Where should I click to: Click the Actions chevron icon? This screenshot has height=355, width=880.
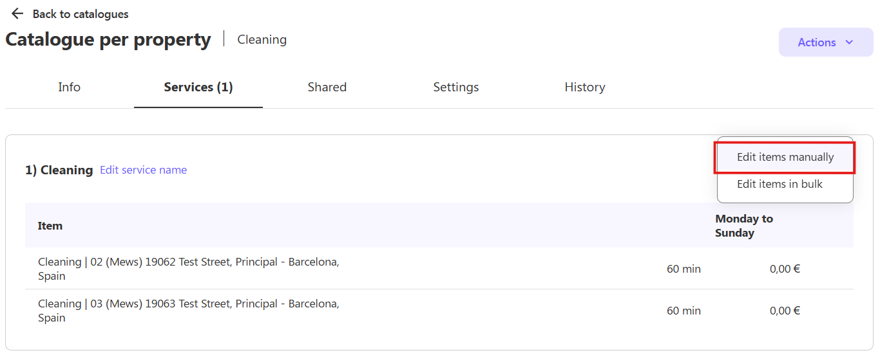pyautogui.click(x=849, y=42)
